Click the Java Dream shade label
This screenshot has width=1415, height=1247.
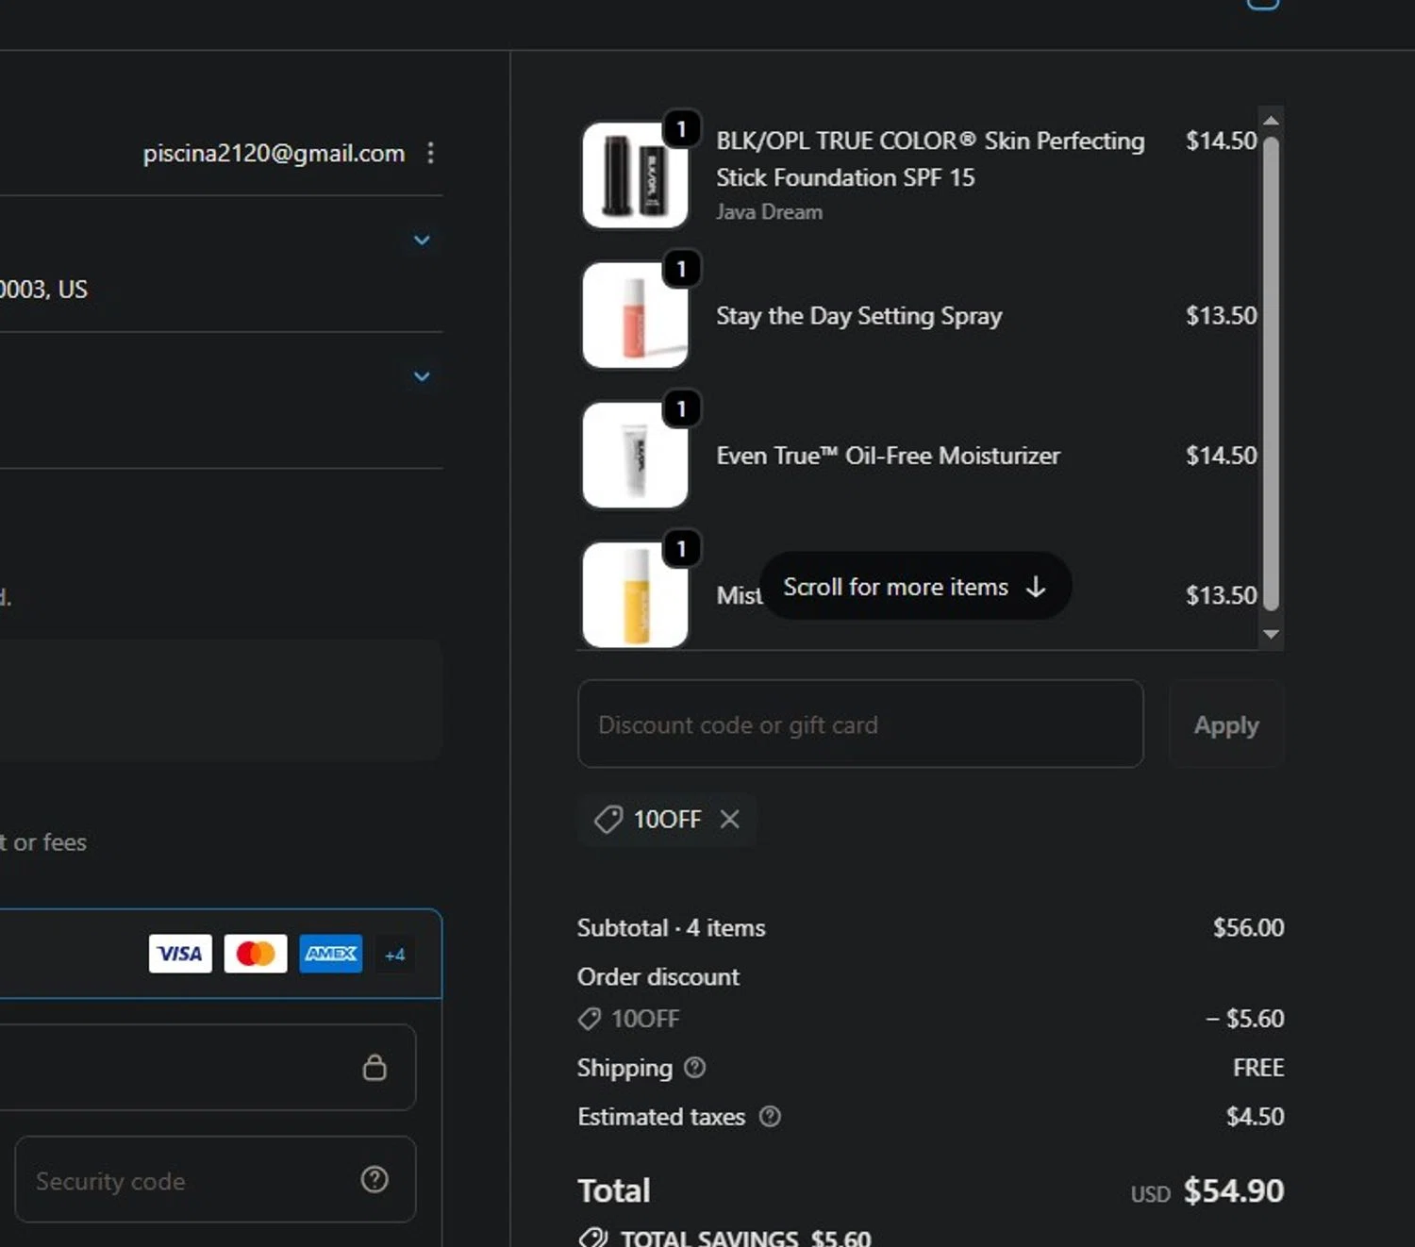pyautogui.click(x=769, y=212)
